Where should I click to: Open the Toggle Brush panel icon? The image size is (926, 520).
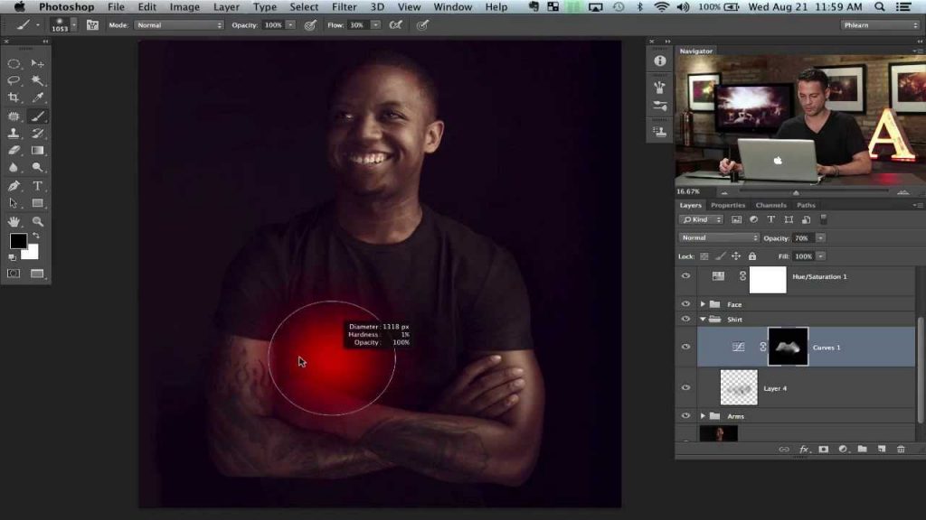[x=92, y=25]
